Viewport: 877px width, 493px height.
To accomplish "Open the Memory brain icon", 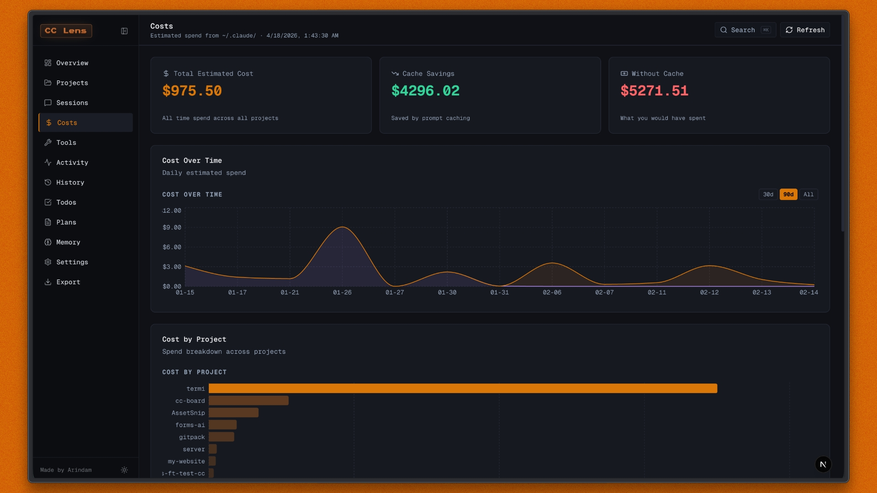I will click(x=48, y=242).
